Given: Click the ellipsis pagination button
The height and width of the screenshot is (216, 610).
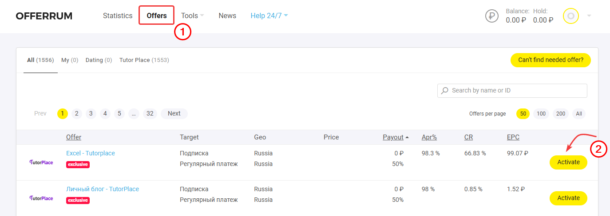Looking at the screenshot, I should point(134,114).
